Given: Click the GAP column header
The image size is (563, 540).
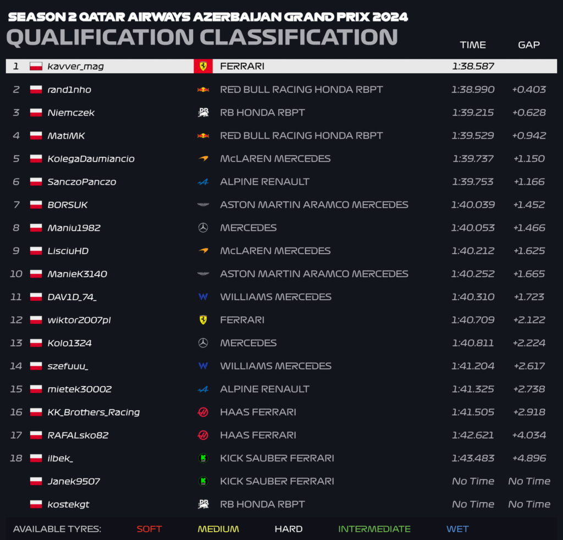Looking at the screenshot, I should pyautogui.click(x=529, y=45).
